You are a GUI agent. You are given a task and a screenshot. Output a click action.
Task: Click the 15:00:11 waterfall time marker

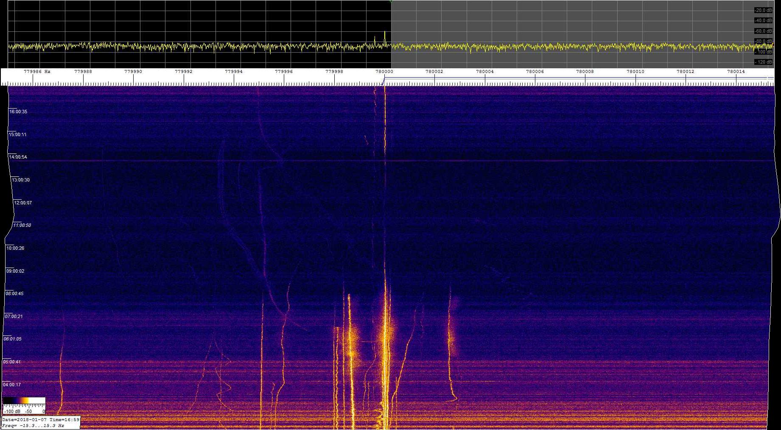point(18,134)
